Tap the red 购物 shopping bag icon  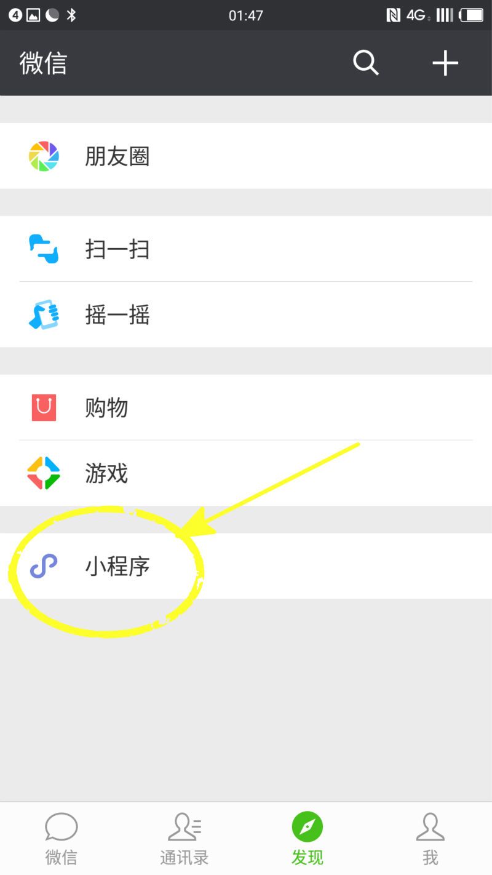[44, 407]
